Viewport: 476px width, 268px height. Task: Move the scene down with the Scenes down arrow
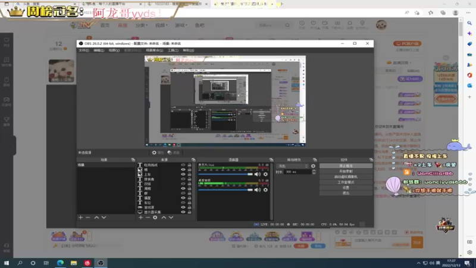(x=104, y=217)
